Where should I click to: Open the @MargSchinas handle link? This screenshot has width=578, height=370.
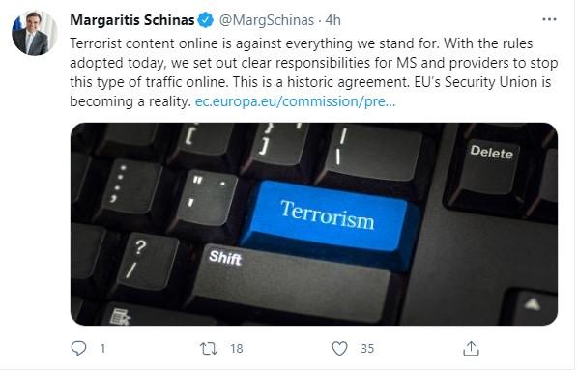[267, 20]
